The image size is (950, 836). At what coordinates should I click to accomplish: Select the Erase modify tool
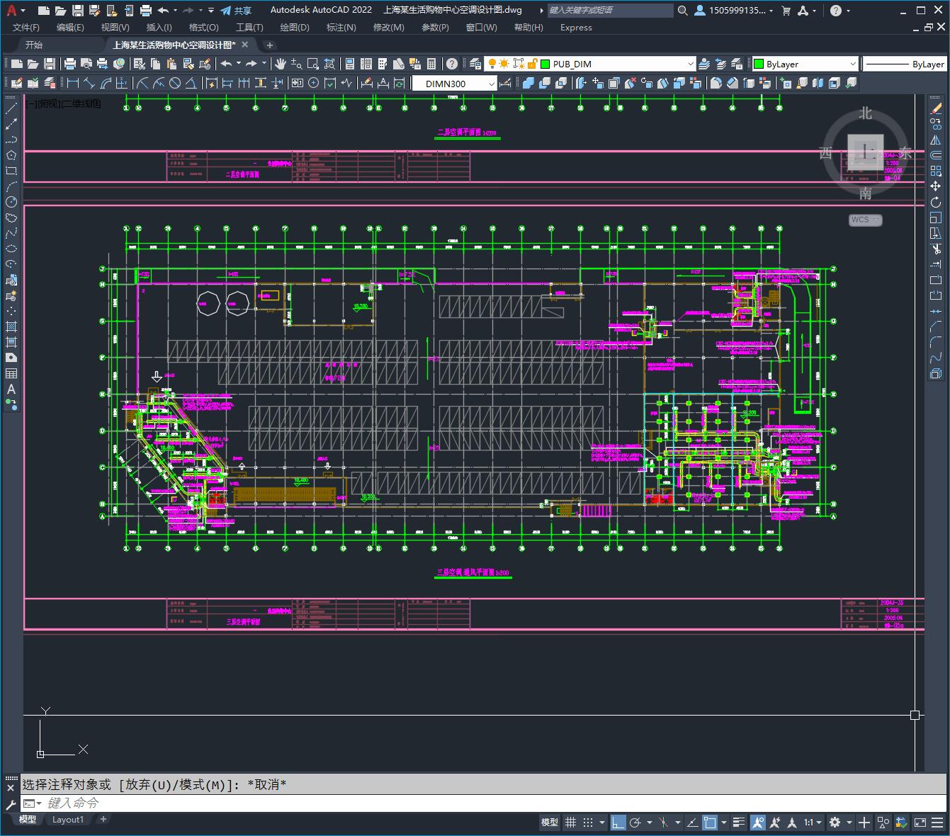[x=936, y=108]
